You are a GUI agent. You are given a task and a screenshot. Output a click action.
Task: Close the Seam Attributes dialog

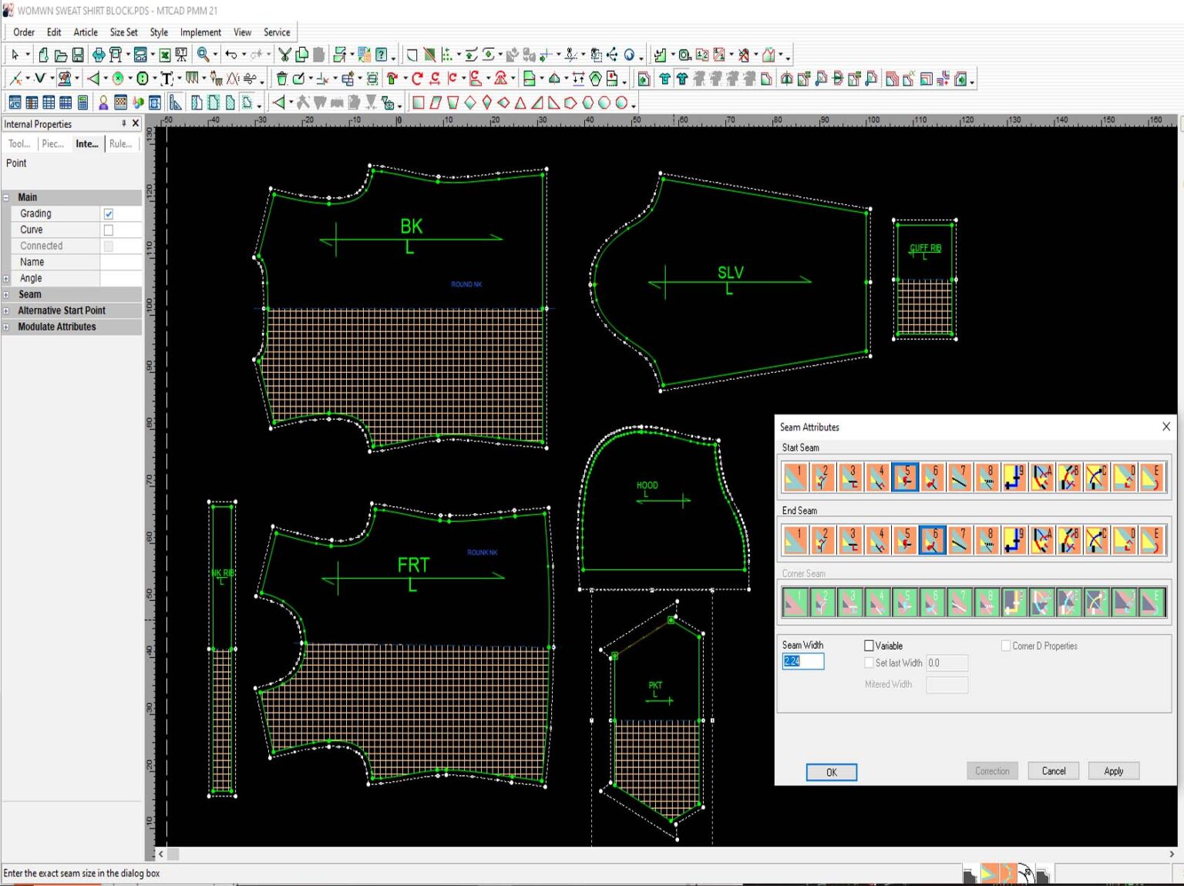click(x=1165, y=426)
